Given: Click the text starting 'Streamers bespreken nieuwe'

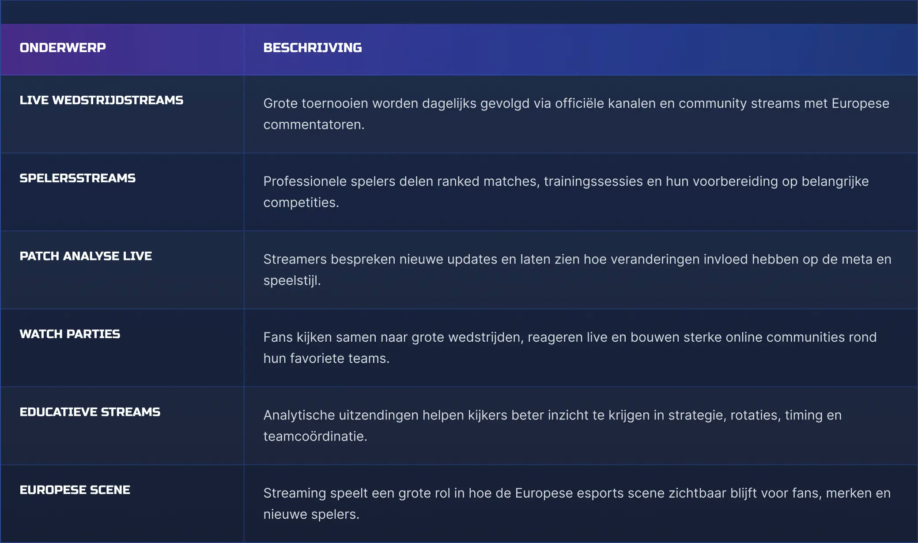Looking at the screenshot, I should coord(577,260).
